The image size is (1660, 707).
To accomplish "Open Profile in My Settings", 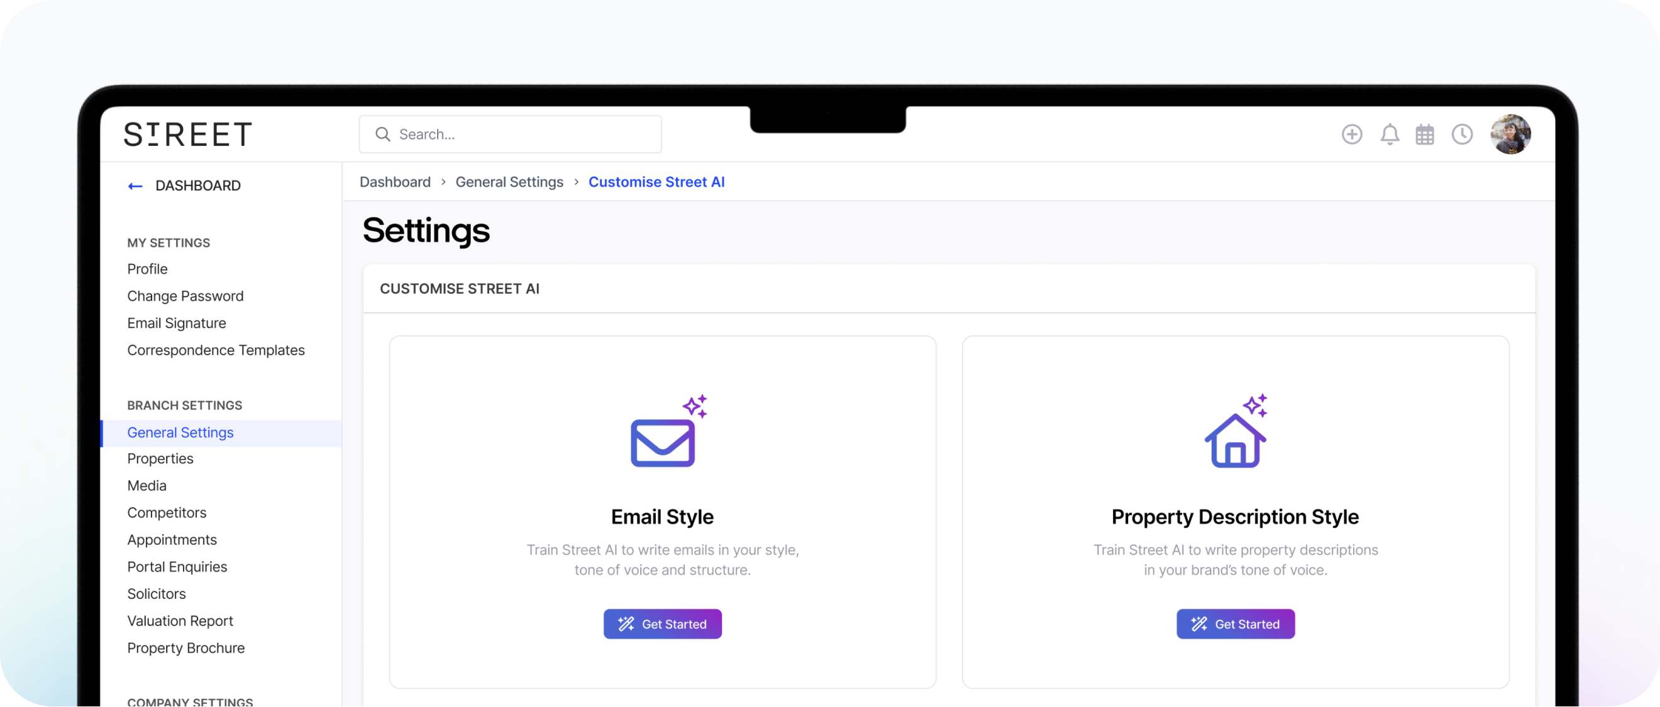I will coord(148,269).
